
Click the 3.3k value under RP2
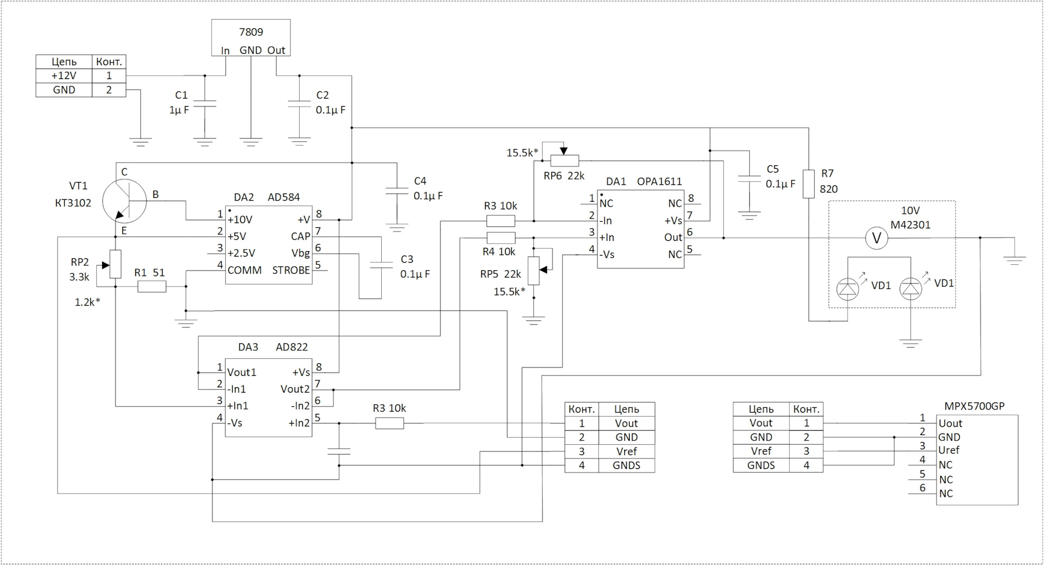[79, 276]
